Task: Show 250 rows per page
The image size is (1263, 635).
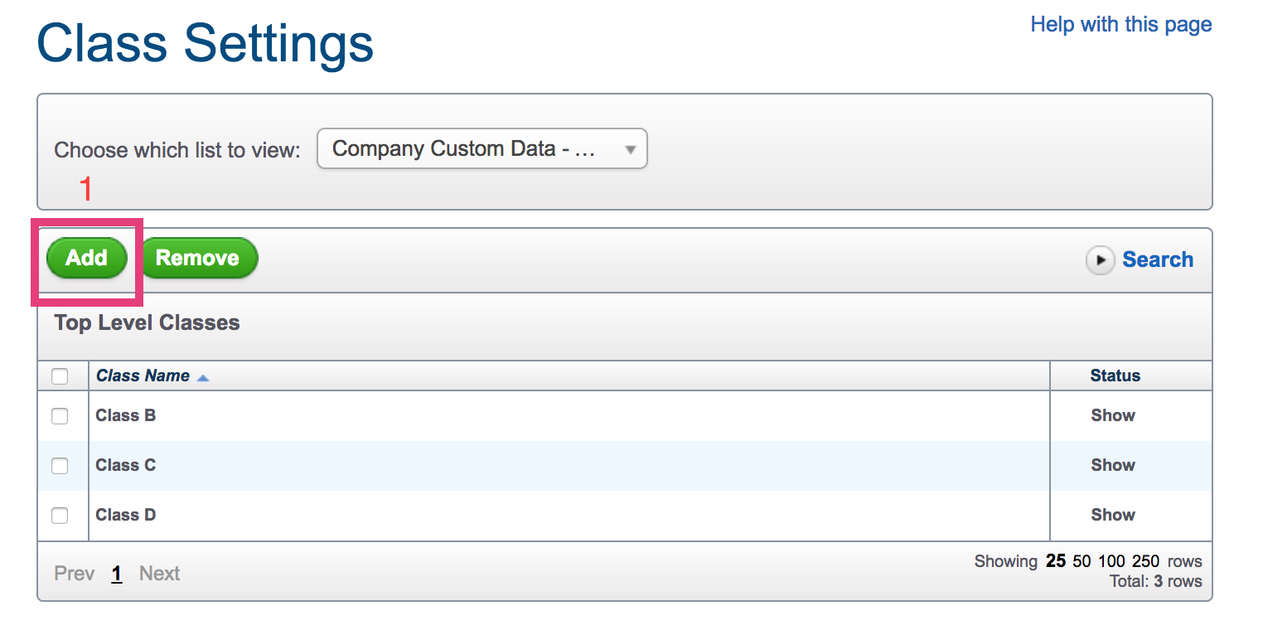Action: (1146, 561)
